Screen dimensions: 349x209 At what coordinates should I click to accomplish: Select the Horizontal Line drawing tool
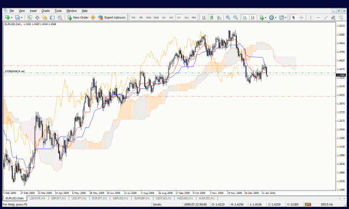click(x=318, y=17)
